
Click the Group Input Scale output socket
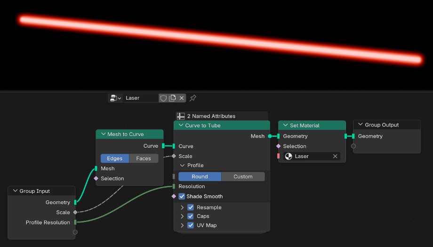75,212
